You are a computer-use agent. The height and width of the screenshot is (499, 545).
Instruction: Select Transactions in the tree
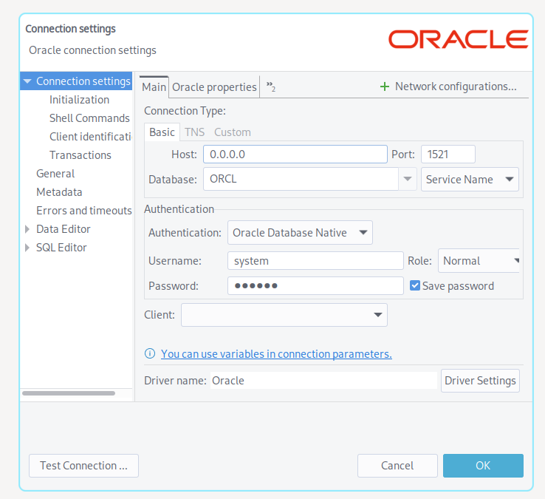(x=80, y=155)
